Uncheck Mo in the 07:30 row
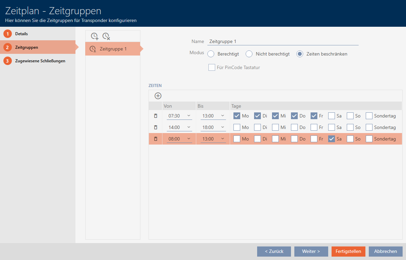This screenshot has width=406, height=260. point(237,116)
